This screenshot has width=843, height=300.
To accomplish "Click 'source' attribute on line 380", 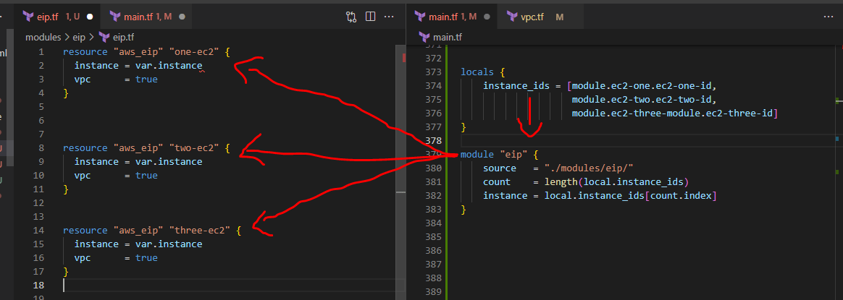I will [500, 168].
